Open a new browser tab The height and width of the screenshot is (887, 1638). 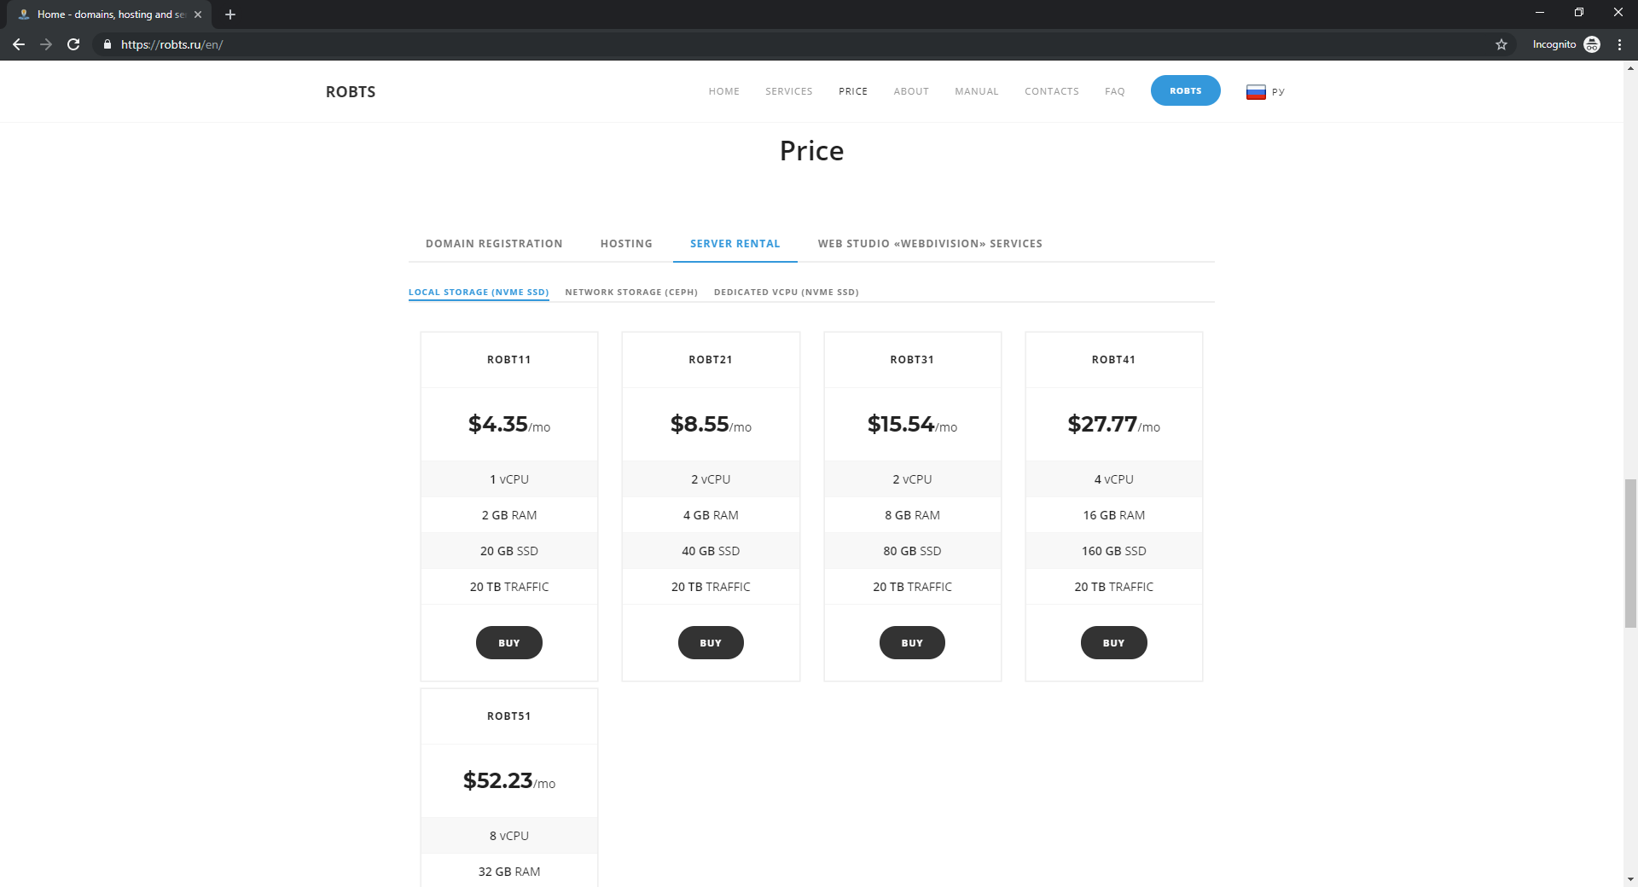coord(230,14)
